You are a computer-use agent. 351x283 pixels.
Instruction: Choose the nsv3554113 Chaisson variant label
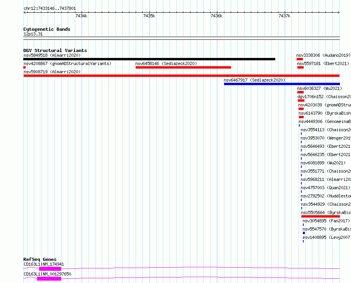pyautogui.click(x=326, y=130)
